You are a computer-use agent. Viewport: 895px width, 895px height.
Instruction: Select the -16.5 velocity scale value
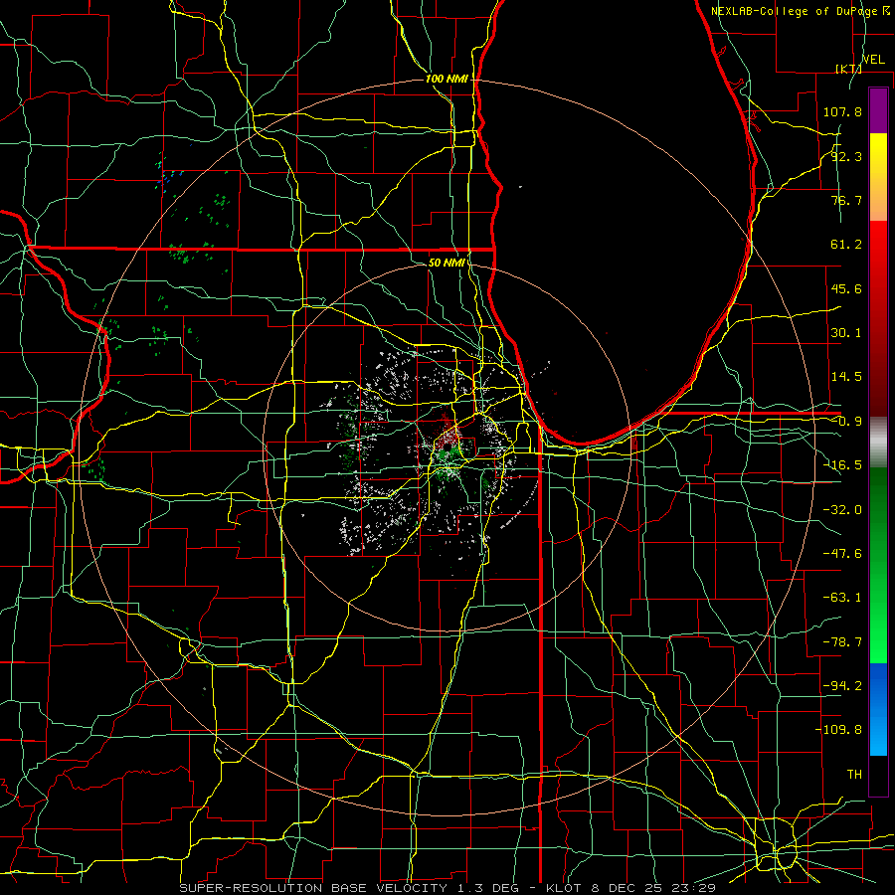(842, 465)
